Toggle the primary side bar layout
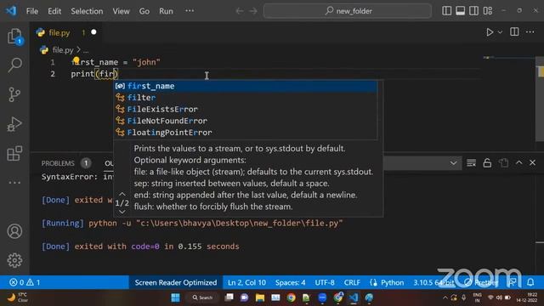 (x=447, y=11)
